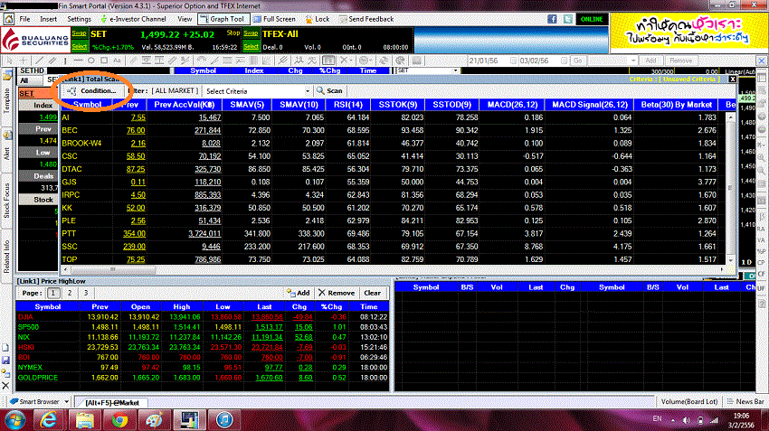Sort scan results by RSI(14) column
The height and width of the screenshot is (431, 769).
click(x=347, y=104)
